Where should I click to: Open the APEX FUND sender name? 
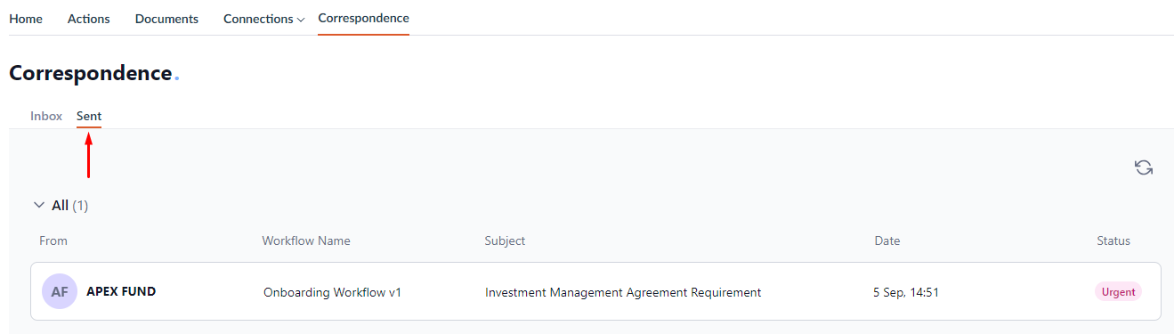121,291
